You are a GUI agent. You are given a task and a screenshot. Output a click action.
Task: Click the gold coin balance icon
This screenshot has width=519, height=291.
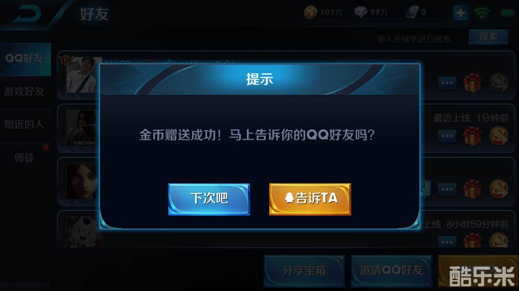pyautogui.click(x=310, y=12)
